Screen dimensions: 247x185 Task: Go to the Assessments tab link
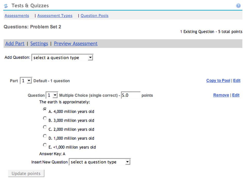[x=17, y=16]
